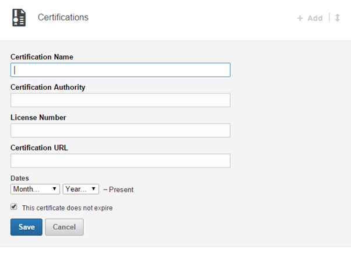Screen dimensions: 351x256
Task: Click the Certification Name label
Action: (42, 57)
